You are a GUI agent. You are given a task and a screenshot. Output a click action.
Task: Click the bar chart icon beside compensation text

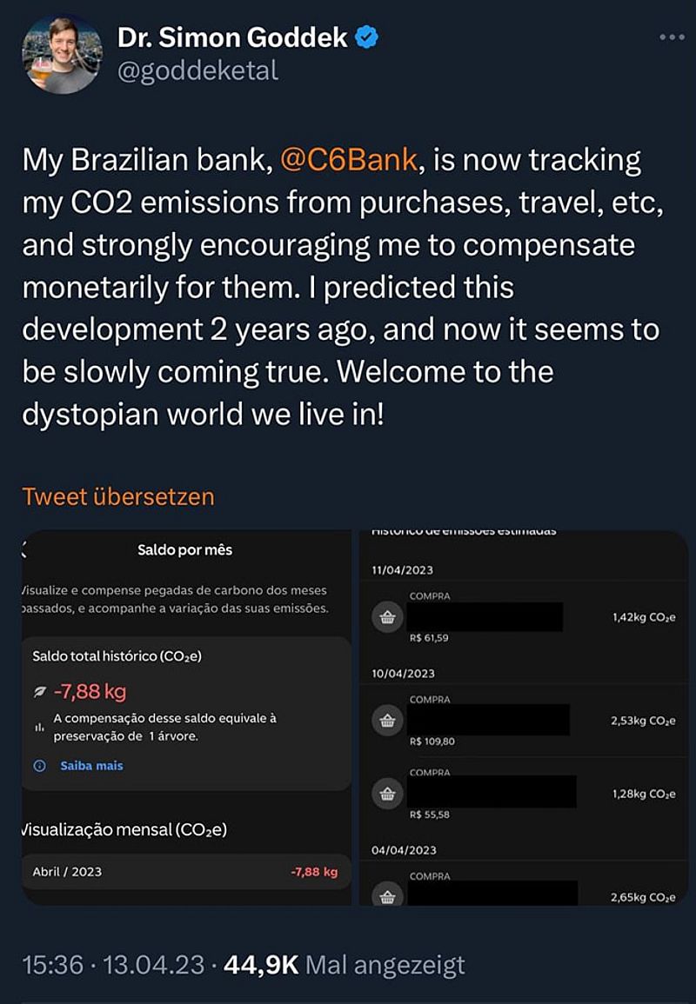tap(39, 727)
